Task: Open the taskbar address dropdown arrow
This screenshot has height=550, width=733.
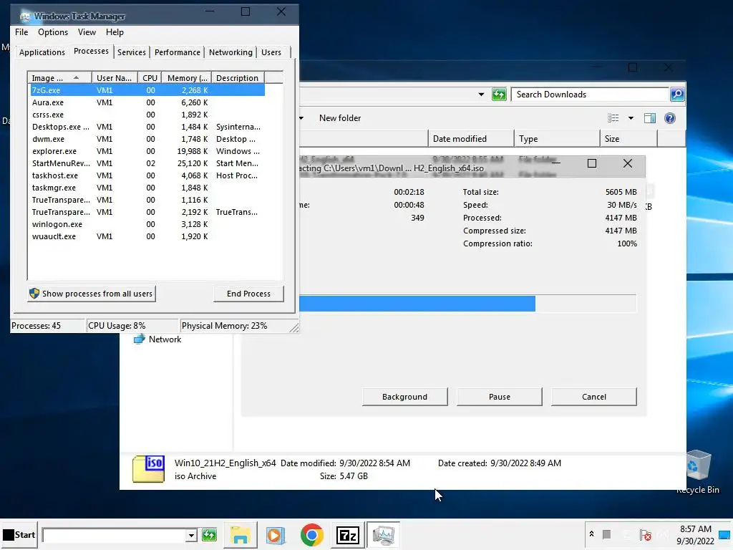Action: coord(191,535)
